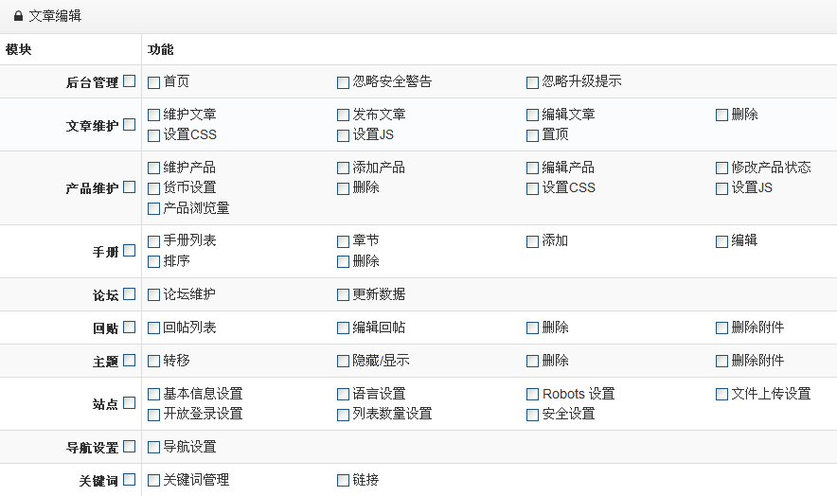Image resolution: width=837 pixels, height=496 pixels.
Task: Select the 关键词管理 checkbox
Action: pyautogui.click(x=154, y=481)
